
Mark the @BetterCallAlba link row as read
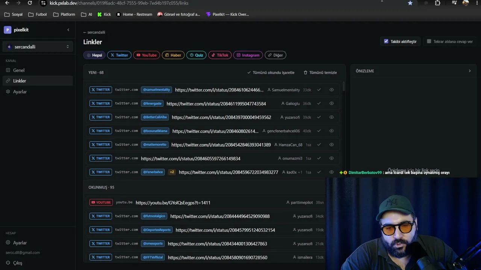point(319,117)
